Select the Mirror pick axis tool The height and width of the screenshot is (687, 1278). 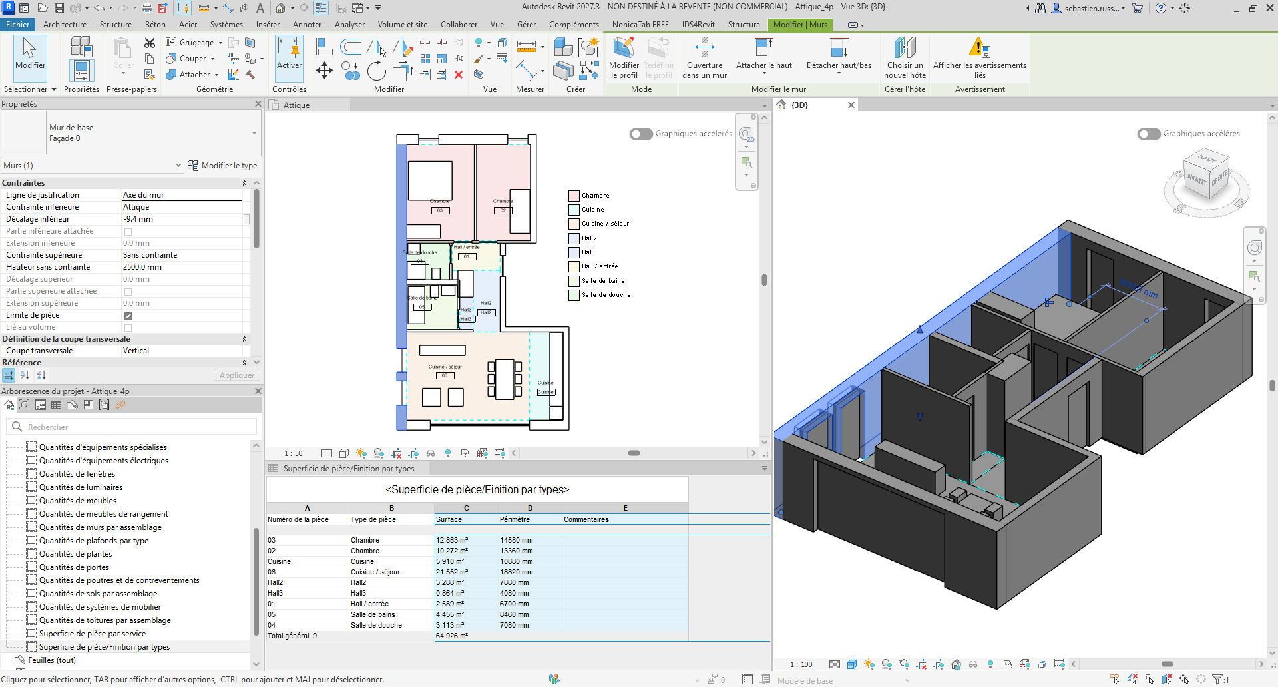click(376, 47)
